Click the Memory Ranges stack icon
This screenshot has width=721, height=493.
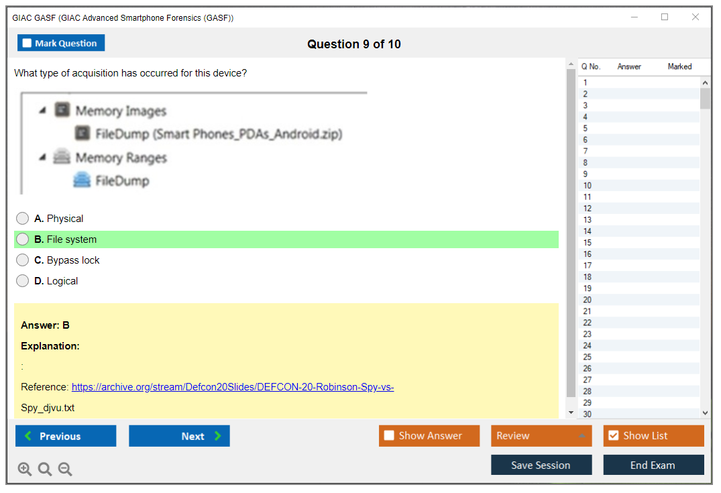coord(62,158)
